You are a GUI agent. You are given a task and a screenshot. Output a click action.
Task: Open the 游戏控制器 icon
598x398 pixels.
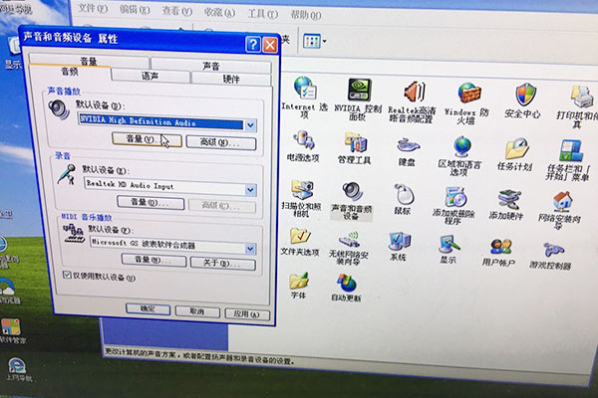[x=550, y=249]
